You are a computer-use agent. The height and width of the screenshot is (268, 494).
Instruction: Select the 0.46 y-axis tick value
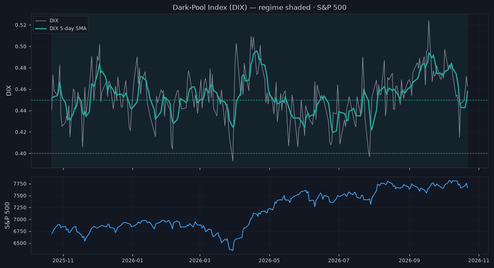tap(21, 90)
